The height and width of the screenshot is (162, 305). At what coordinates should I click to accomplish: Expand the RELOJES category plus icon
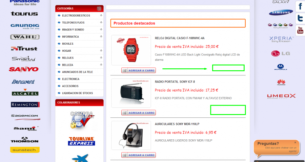coord(101,57)
